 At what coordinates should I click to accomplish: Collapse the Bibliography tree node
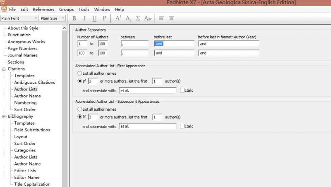[4, 116]
